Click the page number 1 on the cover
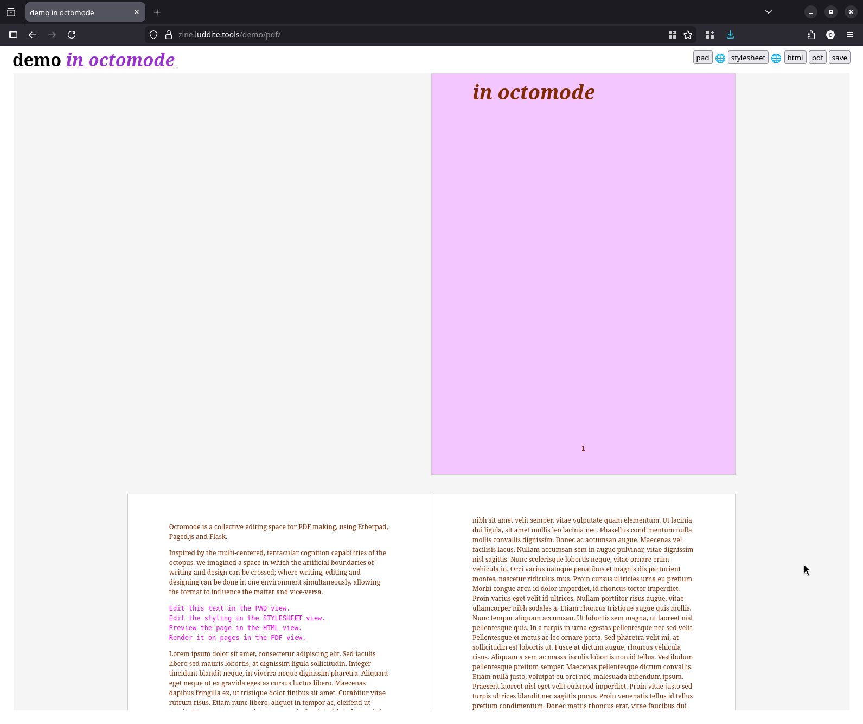The height and width of the screenshot is (724, 863). 583,448
